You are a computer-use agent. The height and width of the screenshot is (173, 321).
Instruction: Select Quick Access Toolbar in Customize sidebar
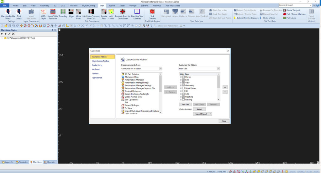click(101, 61)
